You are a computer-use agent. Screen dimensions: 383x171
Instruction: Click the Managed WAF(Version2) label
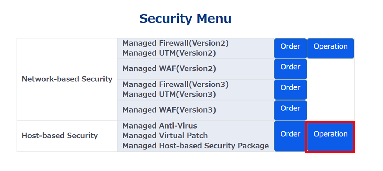coord(169,69)
